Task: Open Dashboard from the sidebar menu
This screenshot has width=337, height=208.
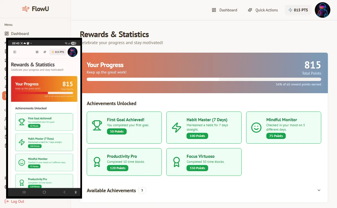Action: [x=20, y=34]
